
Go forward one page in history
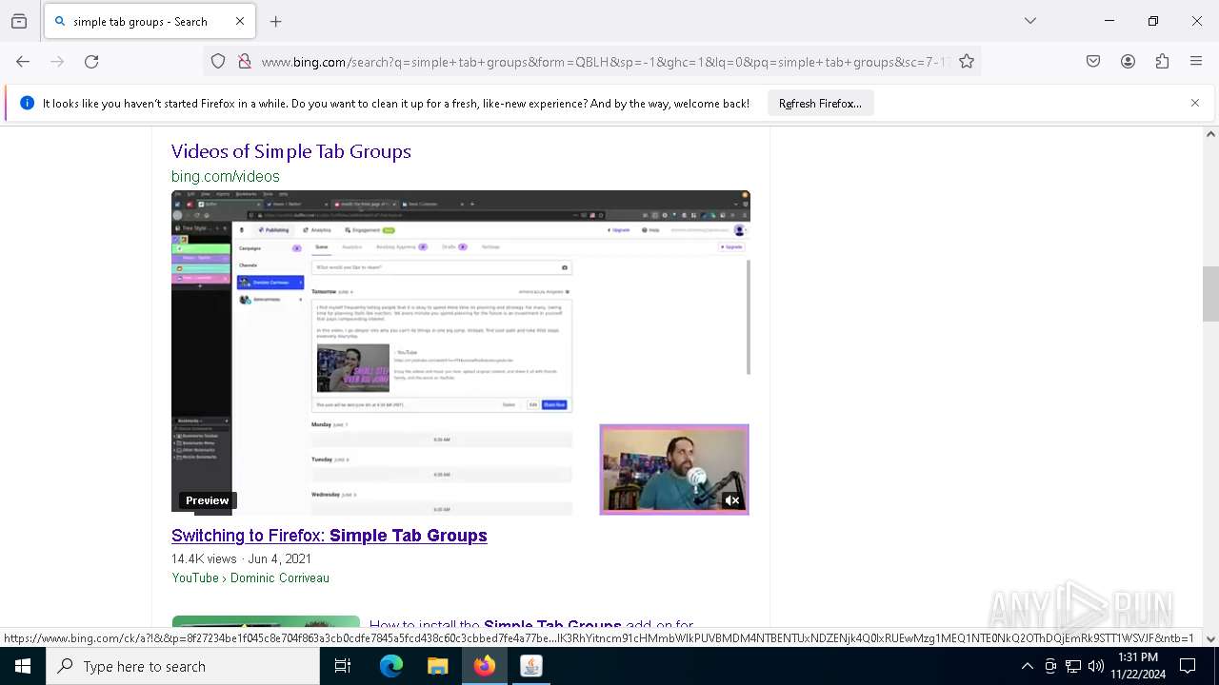click(57, 62)
